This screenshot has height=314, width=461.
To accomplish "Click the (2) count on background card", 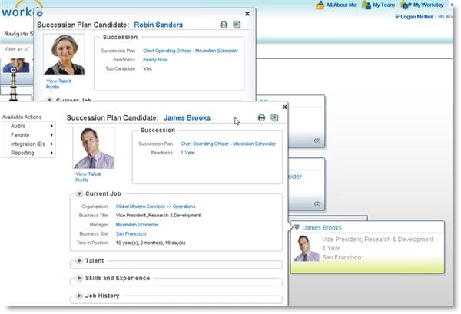I will [x=317, y=203].
